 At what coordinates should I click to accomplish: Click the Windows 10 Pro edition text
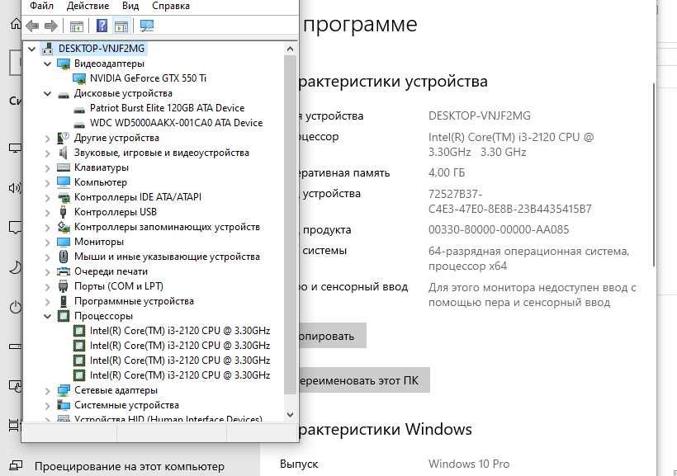pyautogui.click(x=469, y=464)
